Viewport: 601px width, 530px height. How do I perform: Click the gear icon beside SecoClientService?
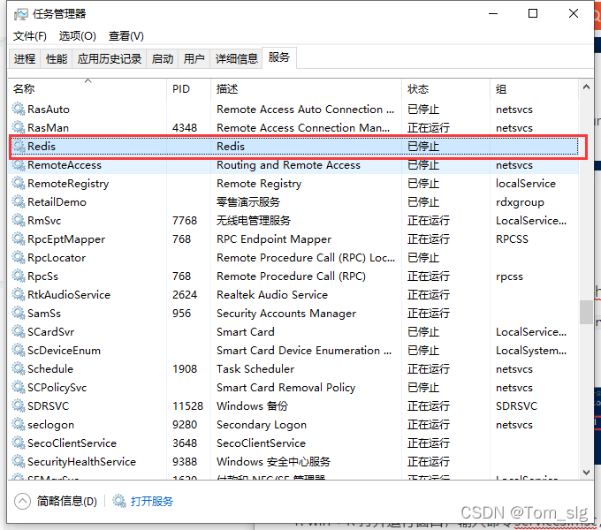click(x=19, y=443)
